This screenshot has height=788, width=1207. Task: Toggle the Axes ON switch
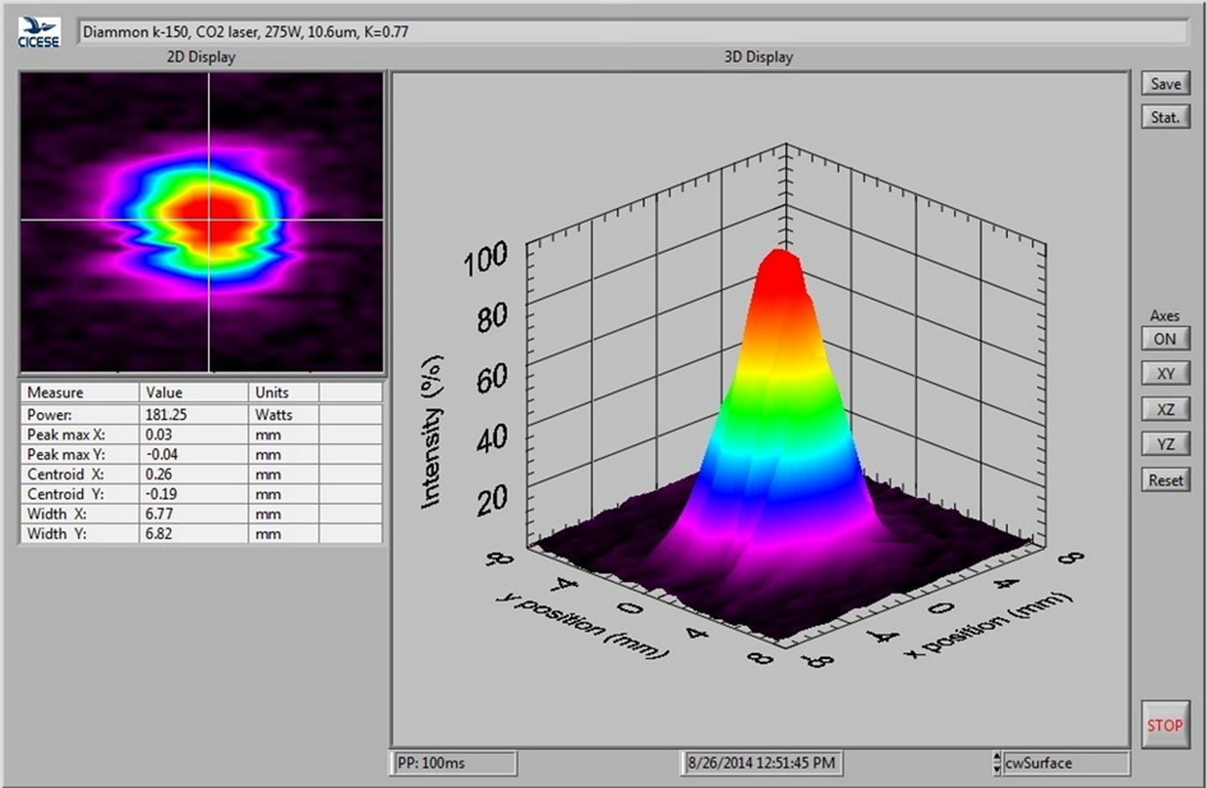1165,339
